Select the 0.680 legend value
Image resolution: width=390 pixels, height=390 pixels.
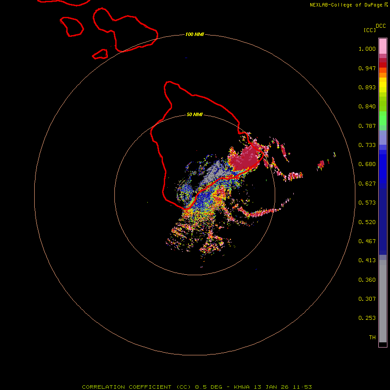[367, 164]
